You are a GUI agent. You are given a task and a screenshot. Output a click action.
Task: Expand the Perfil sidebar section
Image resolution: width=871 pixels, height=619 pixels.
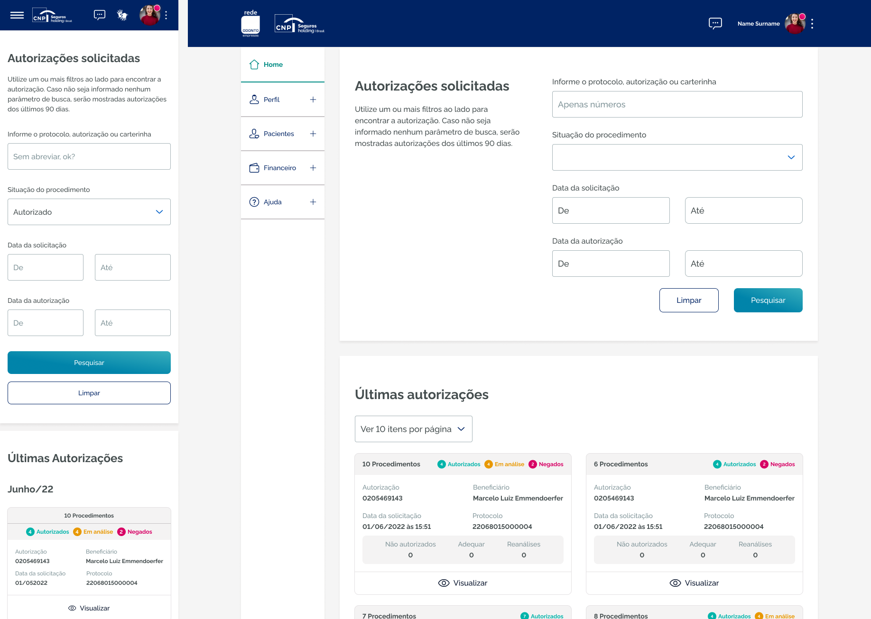click(313, 100)
